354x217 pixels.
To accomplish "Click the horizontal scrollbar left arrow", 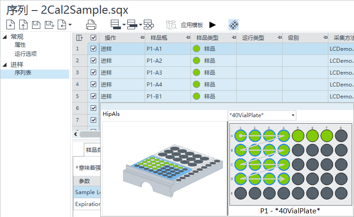I will 76,134.
